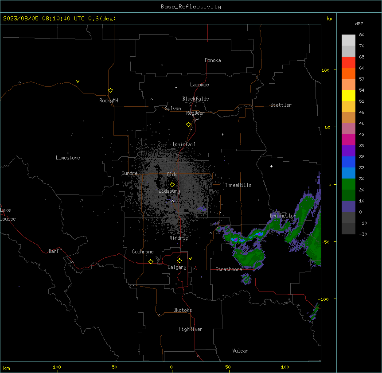The image size is (382, 373).
Task: Click the Lake Louise label
Action: click(8, 214)
